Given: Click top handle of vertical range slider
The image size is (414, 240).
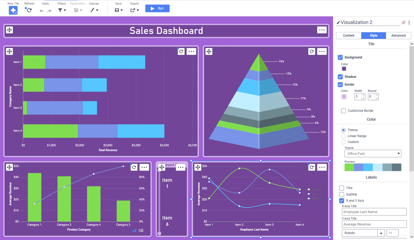Looking at the screenshot, I should pyautogui.click(x=159, y=170).
